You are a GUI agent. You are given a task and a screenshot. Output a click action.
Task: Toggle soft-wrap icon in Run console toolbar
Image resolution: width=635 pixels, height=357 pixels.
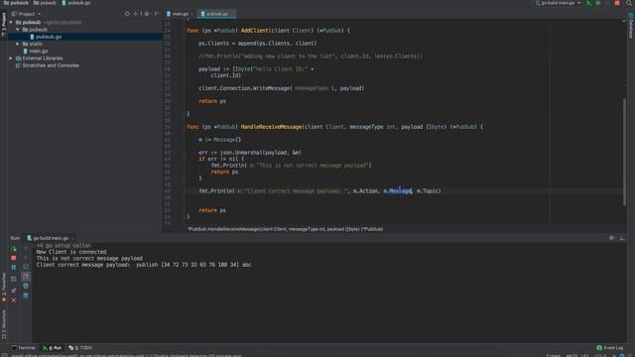(26, 267)
